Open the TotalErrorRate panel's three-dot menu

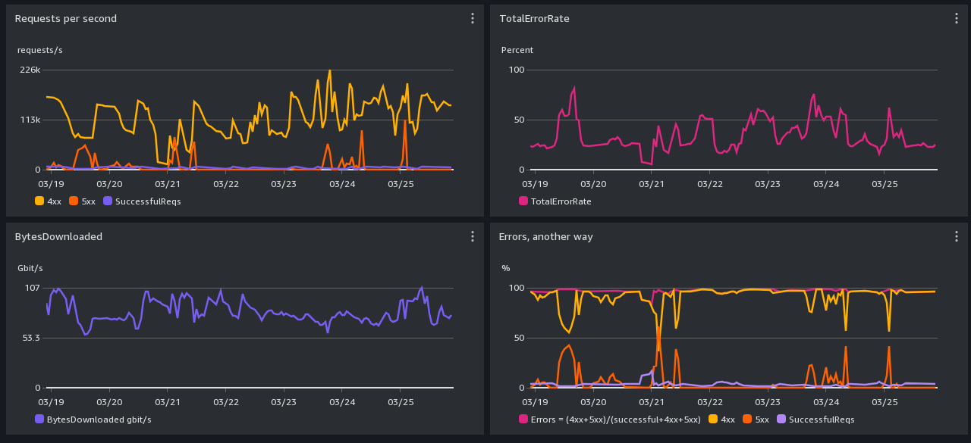[x=956, y=17]
